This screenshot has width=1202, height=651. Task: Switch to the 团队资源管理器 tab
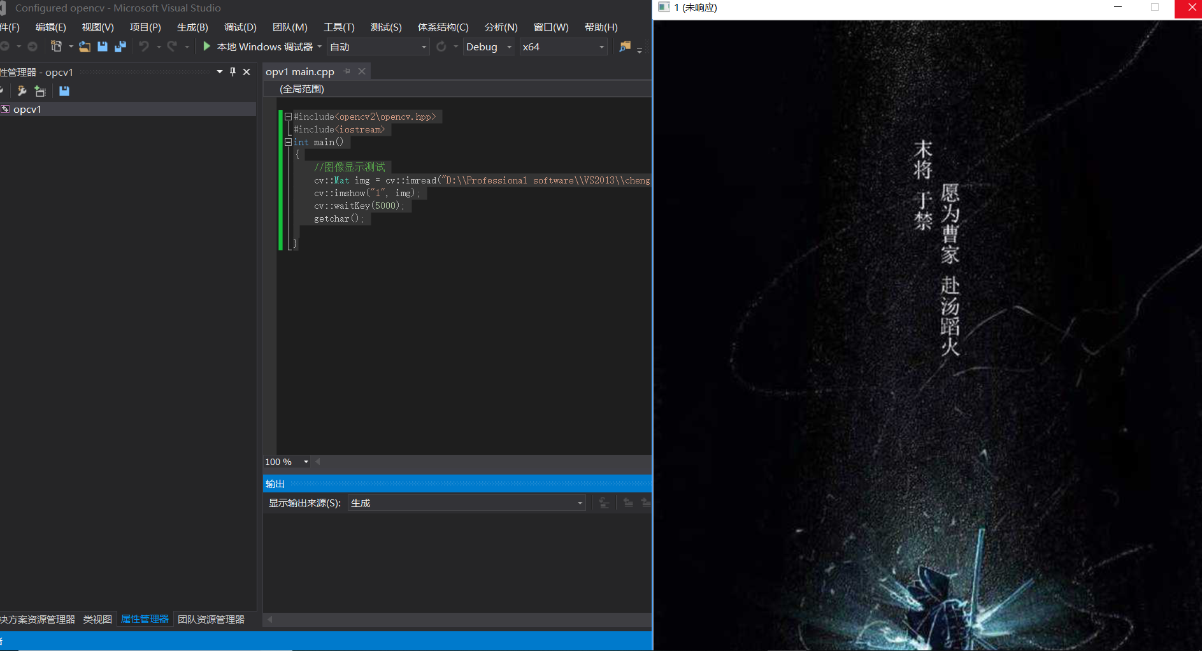(212, 619)
